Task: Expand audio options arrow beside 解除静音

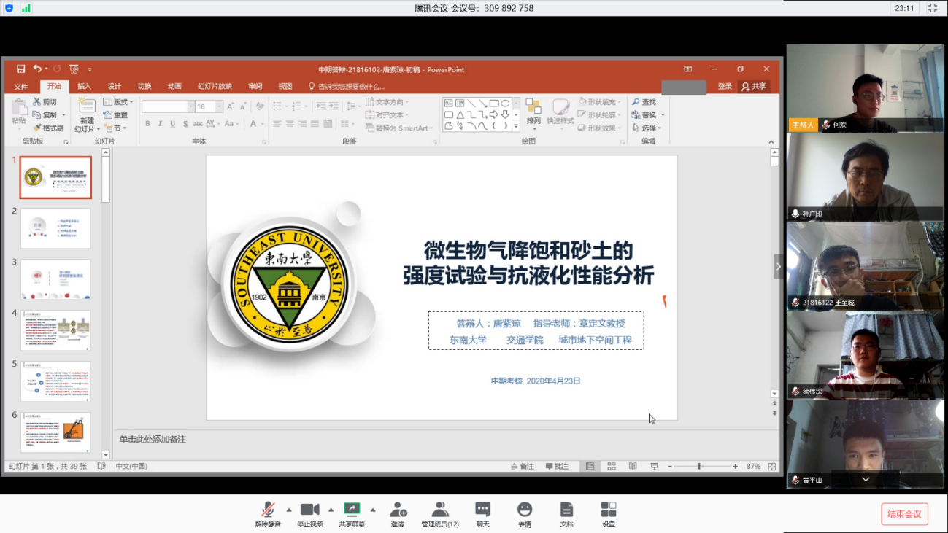Action: (289, 510)
